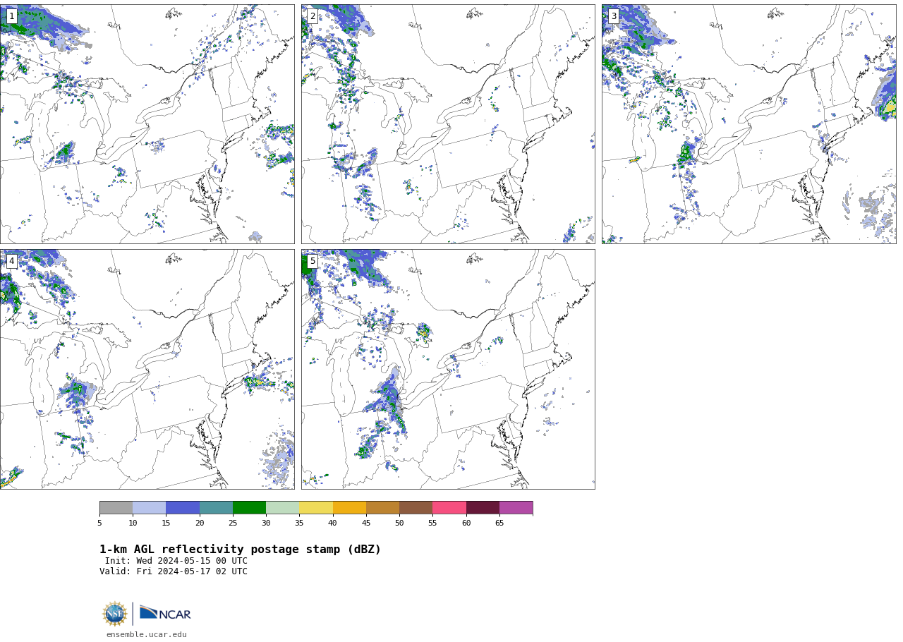The image size is (903, 642).
Task: Click the gray 5-10 dBZ color swatch
Action: pos(116,508)
